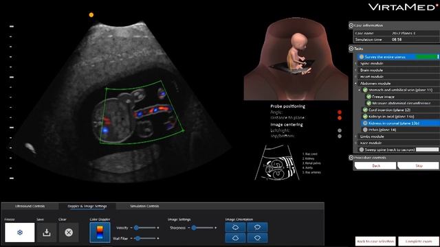Click the Skip button

(419, 166)
